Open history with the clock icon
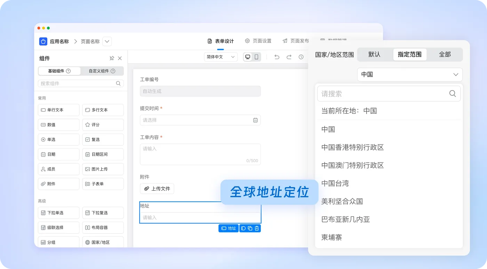The height and width of the screenshot is (269, 487). click(301, 57)
